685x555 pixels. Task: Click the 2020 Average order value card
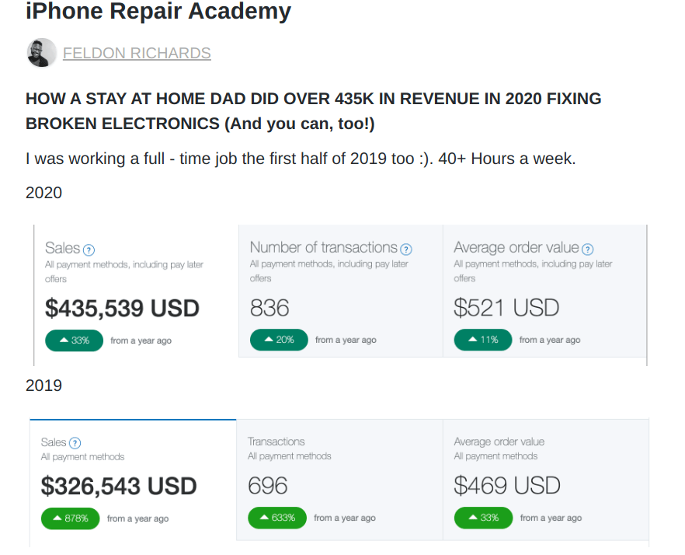point(544,293)
